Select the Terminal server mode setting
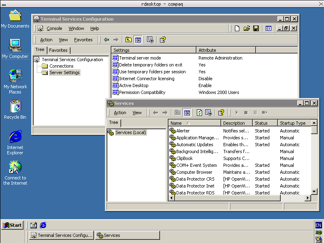Screen dimensions: 324x243 click(x=140, y=58)
